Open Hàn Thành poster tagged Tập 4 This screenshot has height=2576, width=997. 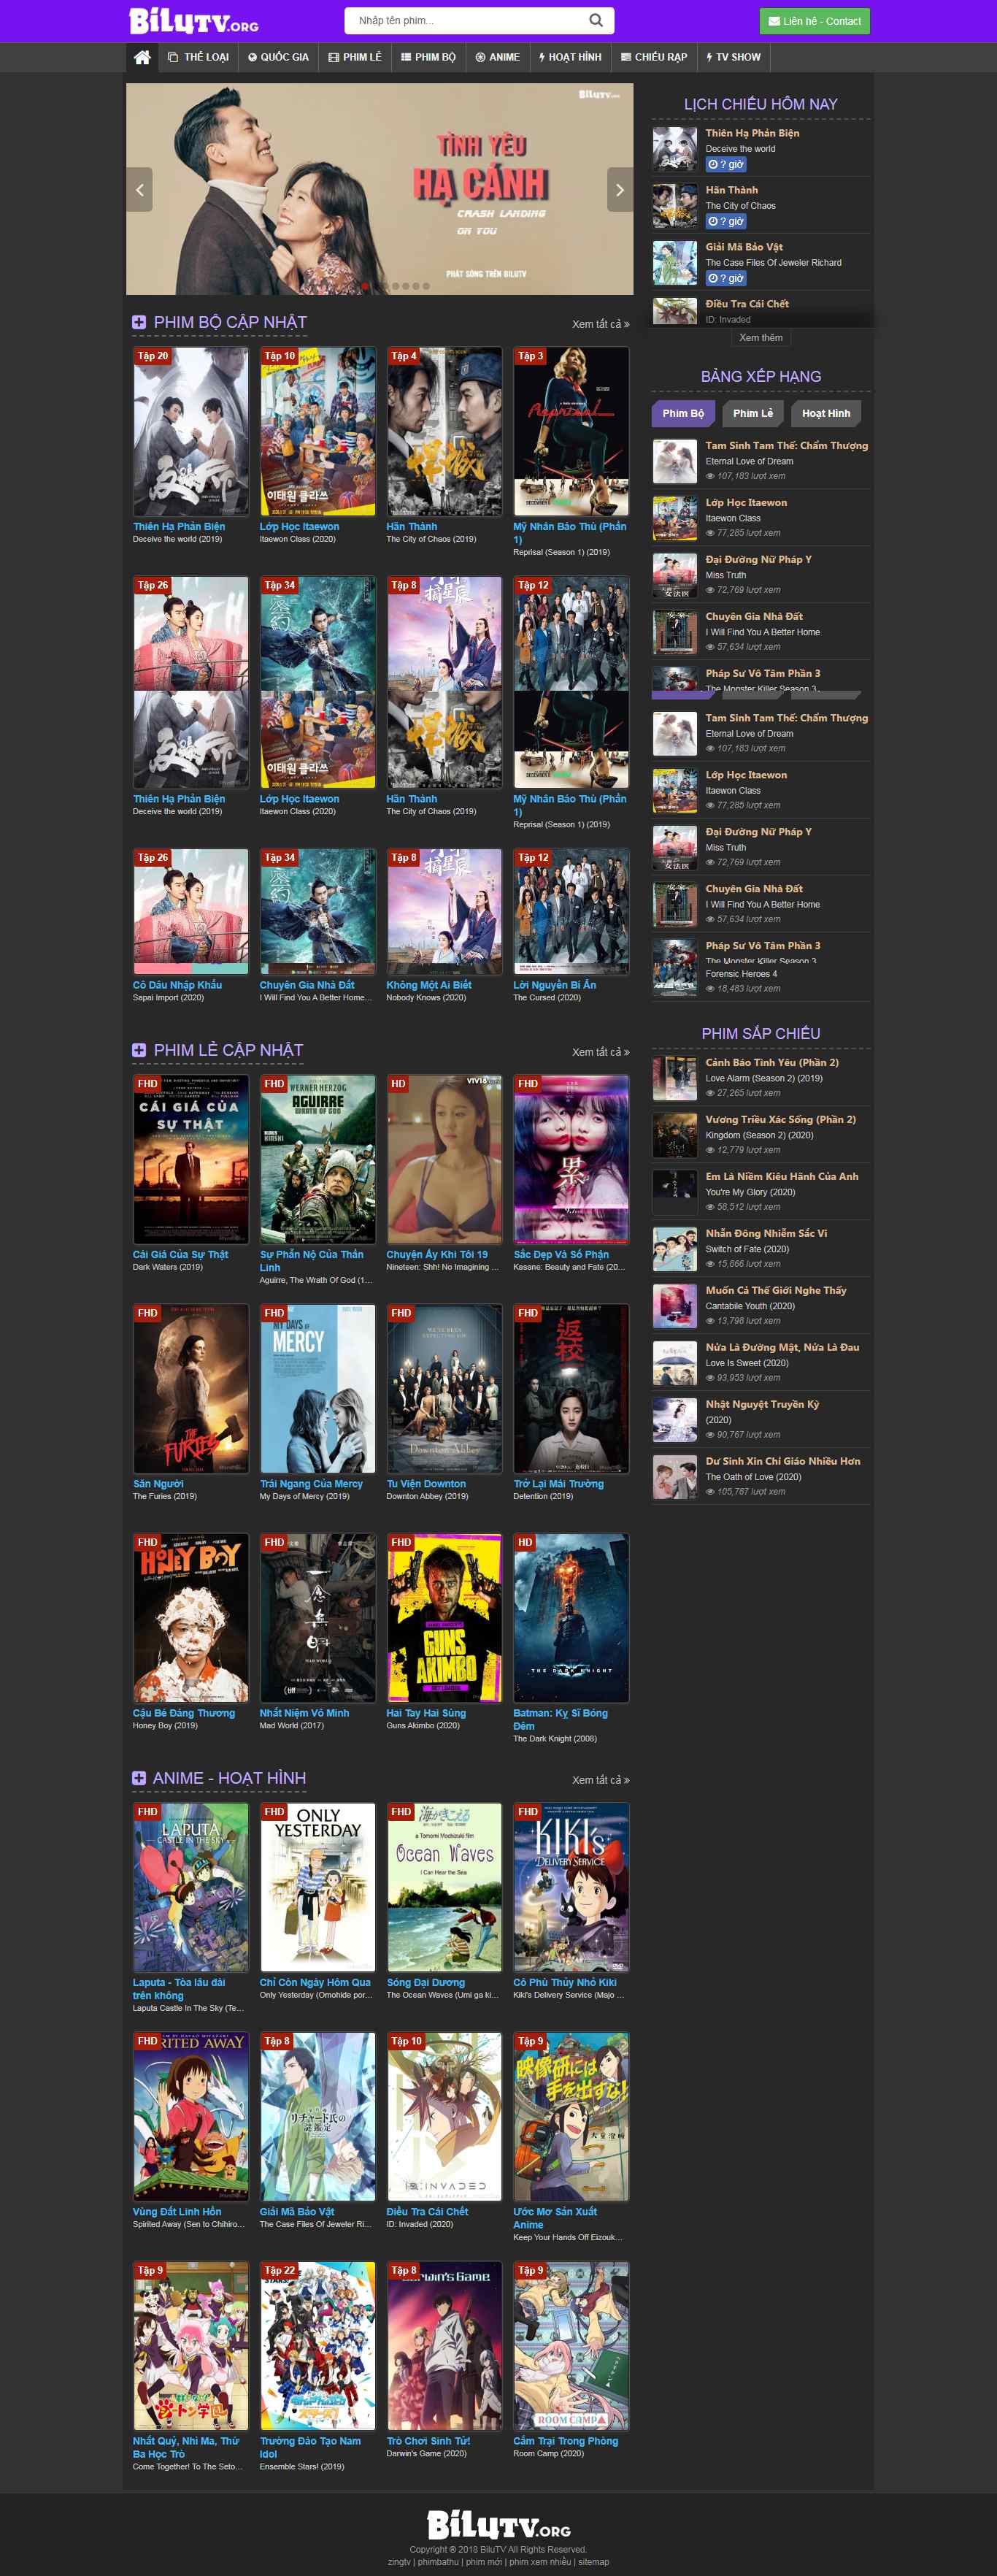(x=445, y=431)
